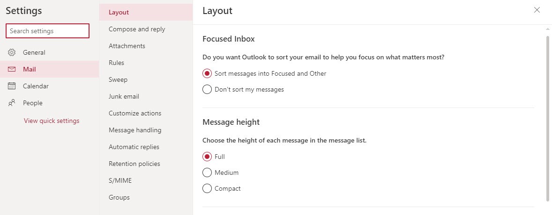Image resolution: width=552 pixels, height=215 pixels.
Task: Click the Search settings input field
Action: (x=47, y=31)
